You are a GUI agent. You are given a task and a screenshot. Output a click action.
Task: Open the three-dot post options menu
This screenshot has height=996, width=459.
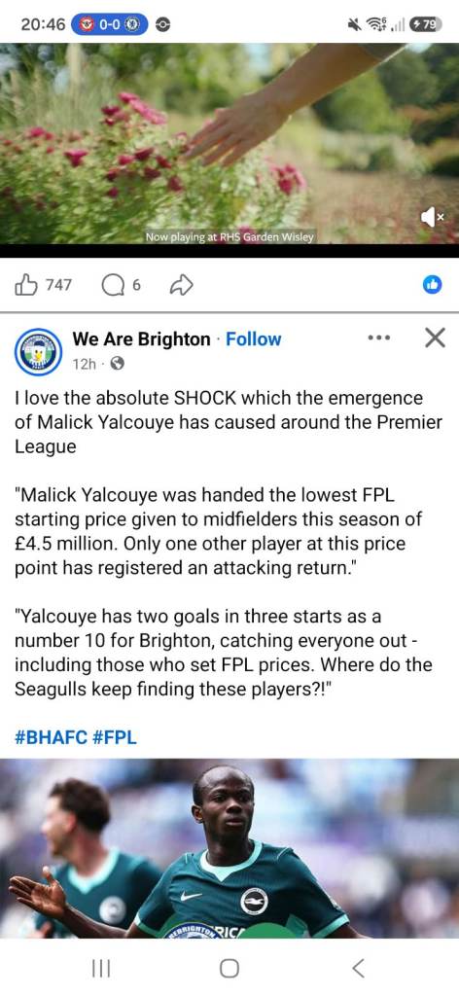coord(379,338)
